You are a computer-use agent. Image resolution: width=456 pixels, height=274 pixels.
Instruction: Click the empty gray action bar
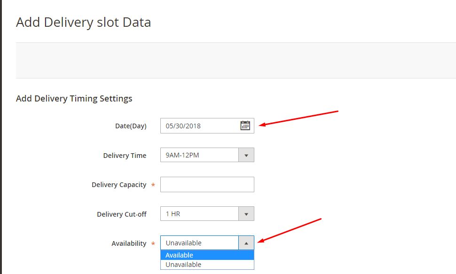coord(236,60)
